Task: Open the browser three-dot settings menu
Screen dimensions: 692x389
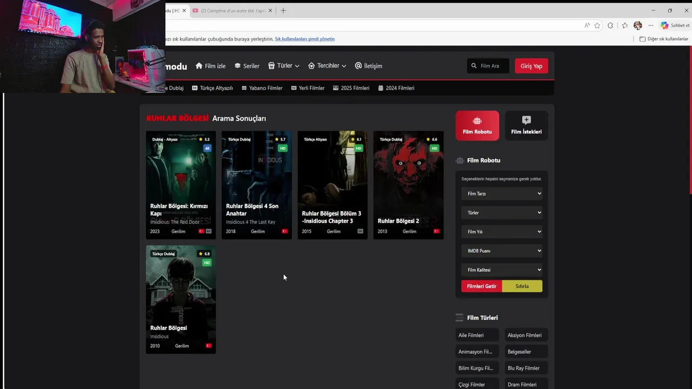Action: coord(651,25)
